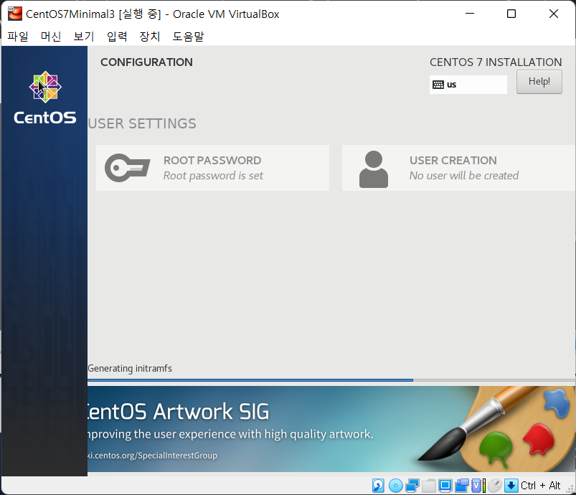Click the USER SETTINGS heading

click(142, 123)
